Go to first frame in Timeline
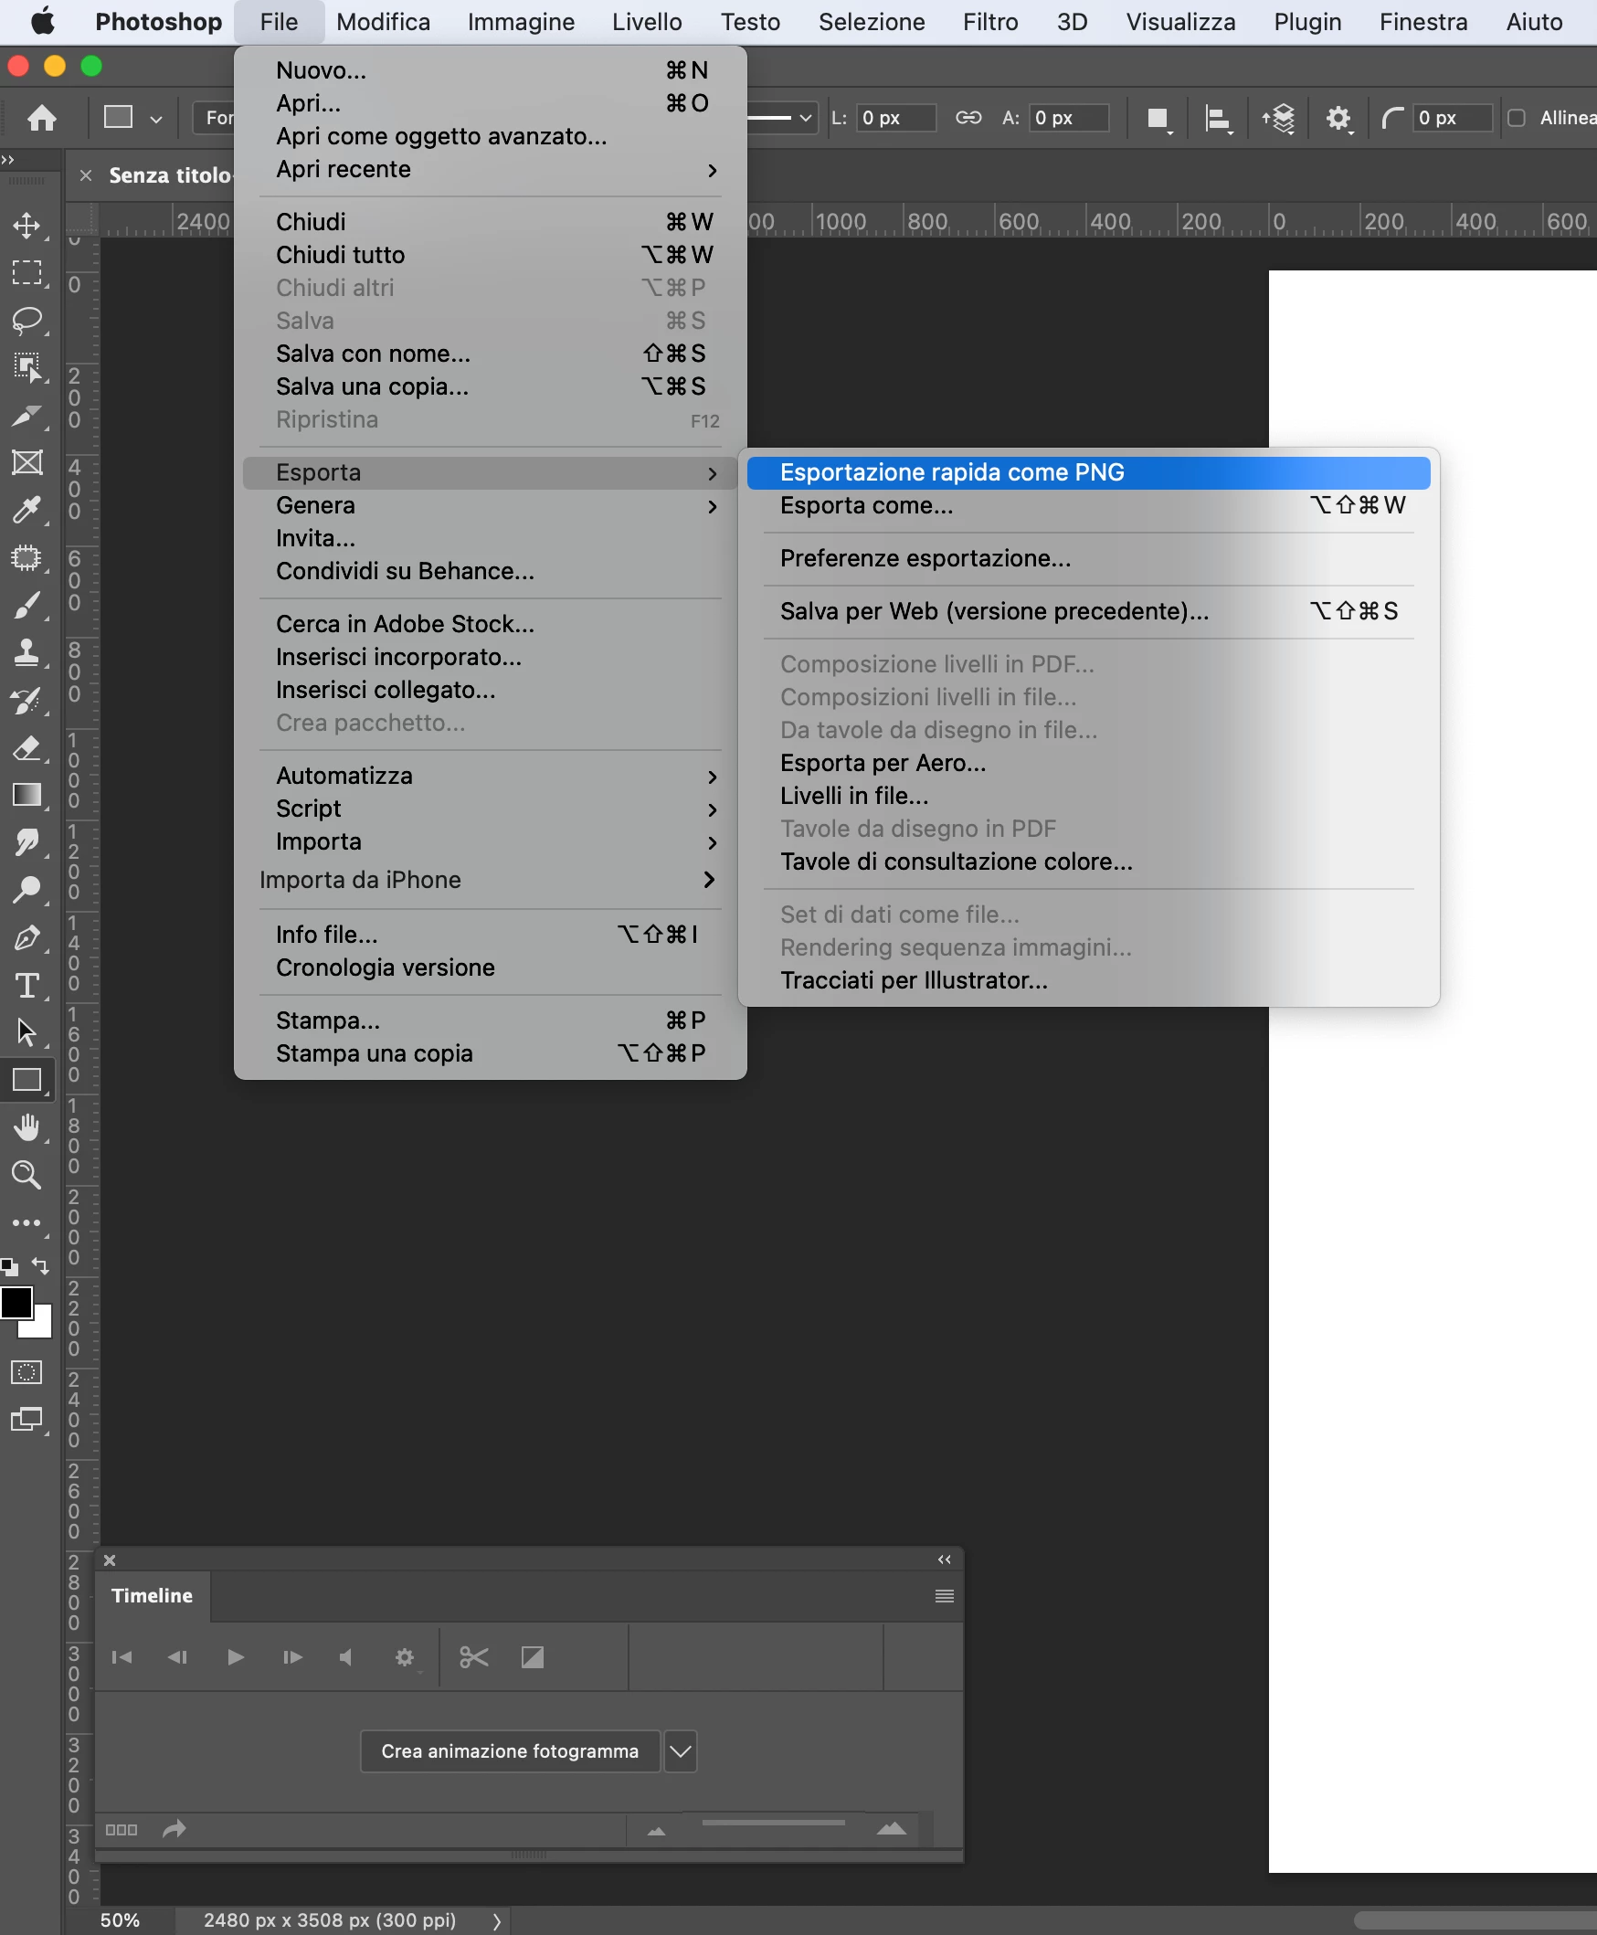The height and width of the screenshot is (1935, 1597). pos(122,1657)
